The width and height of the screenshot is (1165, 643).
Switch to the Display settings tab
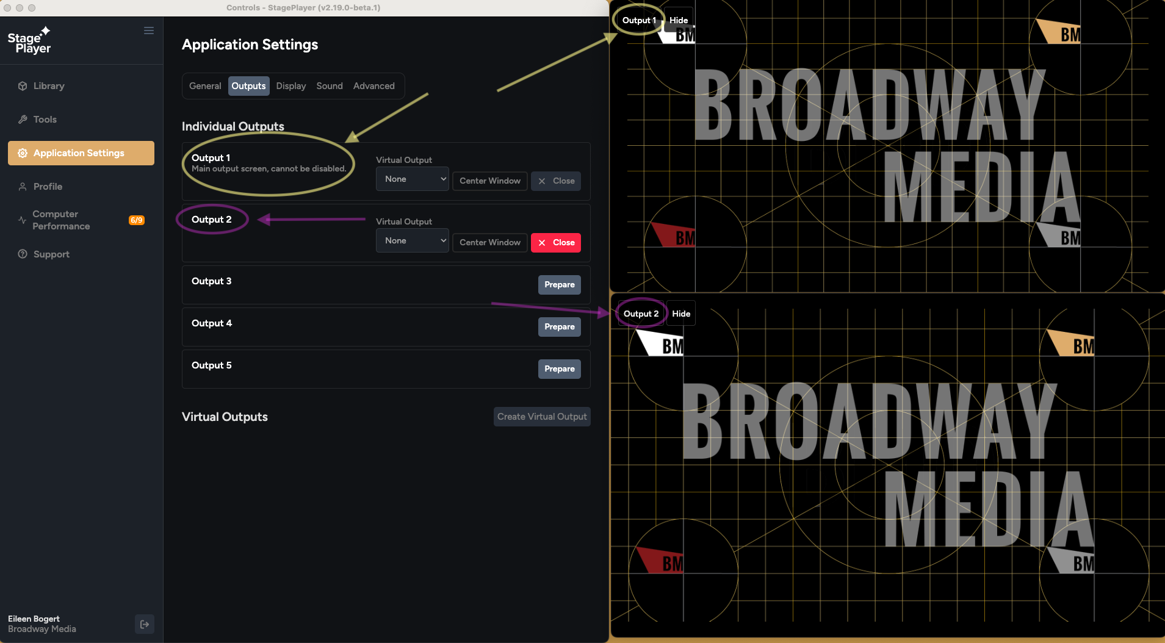[291, 86]
